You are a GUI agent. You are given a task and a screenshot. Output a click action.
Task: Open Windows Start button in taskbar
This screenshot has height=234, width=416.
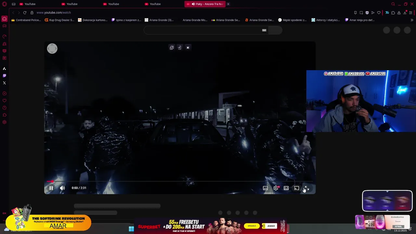click(x=131, y=229)
